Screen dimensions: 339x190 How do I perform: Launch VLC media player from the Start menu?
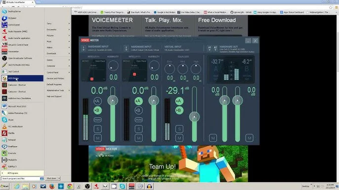coord(22,127)
